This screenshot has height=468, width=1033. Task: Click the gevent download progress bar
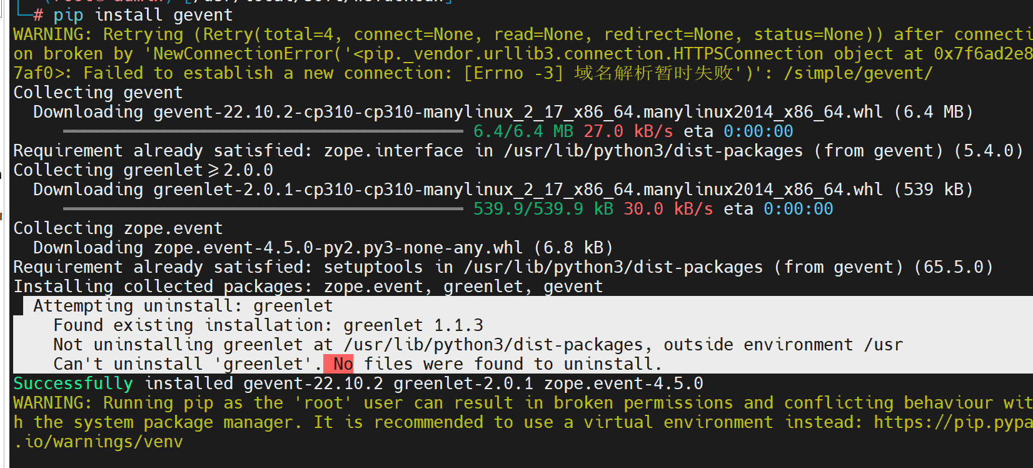coord(263,131)
